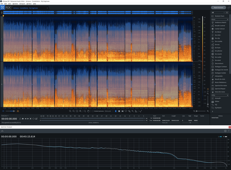The width and height of the screenshot is (231, 170).
Task: Adjust the spectrogram waveform opacity slider
Action: (10, 111)
